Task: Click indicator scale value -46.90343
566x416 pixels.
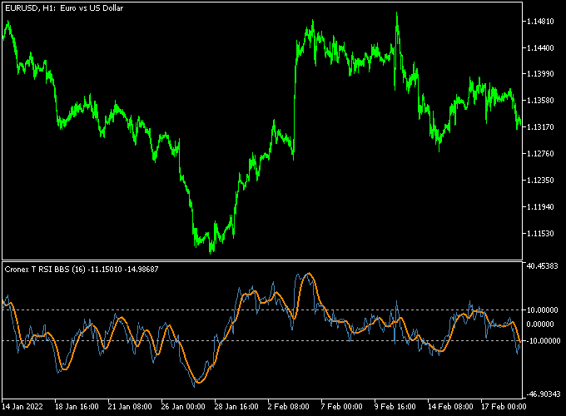Action: (542, 394)
